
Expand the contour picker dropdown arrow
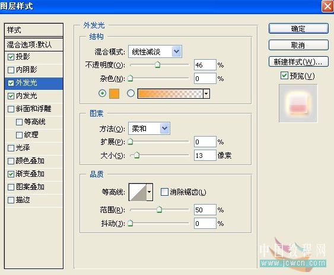tap(149, 192)
